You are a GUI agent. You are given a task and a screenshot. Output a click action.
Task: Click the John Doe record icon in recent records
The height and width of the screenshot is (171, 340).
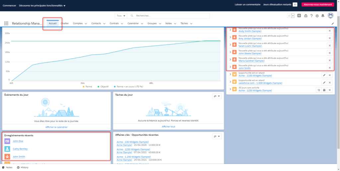point(7,141)
